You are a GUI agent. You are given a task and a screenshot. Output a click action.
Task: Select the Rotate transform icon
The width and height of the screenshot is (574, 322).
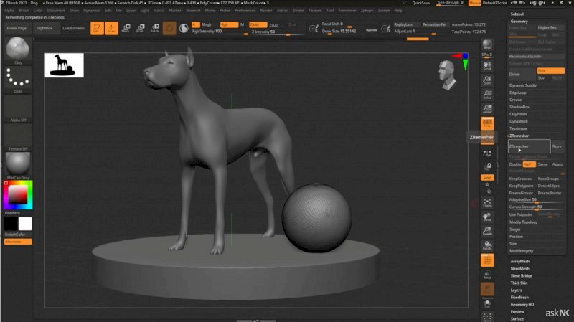pos(155,28)
